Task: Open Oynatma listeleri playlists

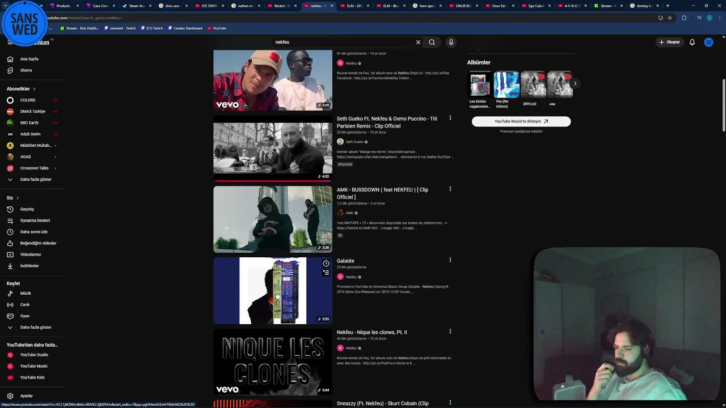Action: point(32,220)
